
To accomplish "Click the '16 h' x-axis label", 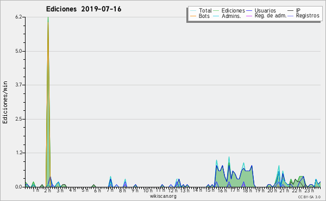I will tap(222, 191).
